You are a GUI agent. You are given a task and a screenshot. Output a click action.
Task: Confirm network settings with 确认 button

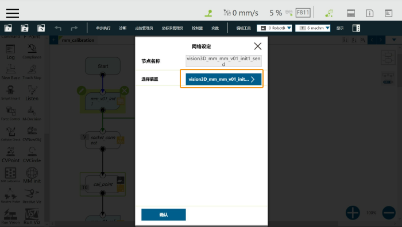(164, 215)
